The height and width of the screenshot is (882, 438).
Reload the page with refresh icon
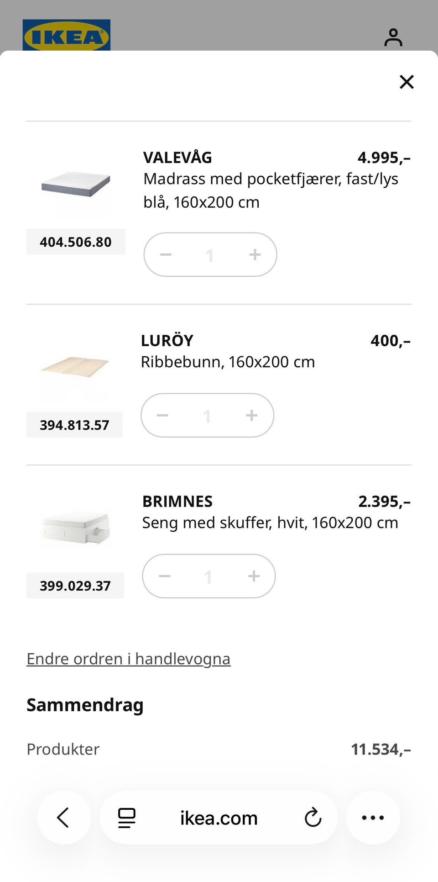tap(313, 818)
